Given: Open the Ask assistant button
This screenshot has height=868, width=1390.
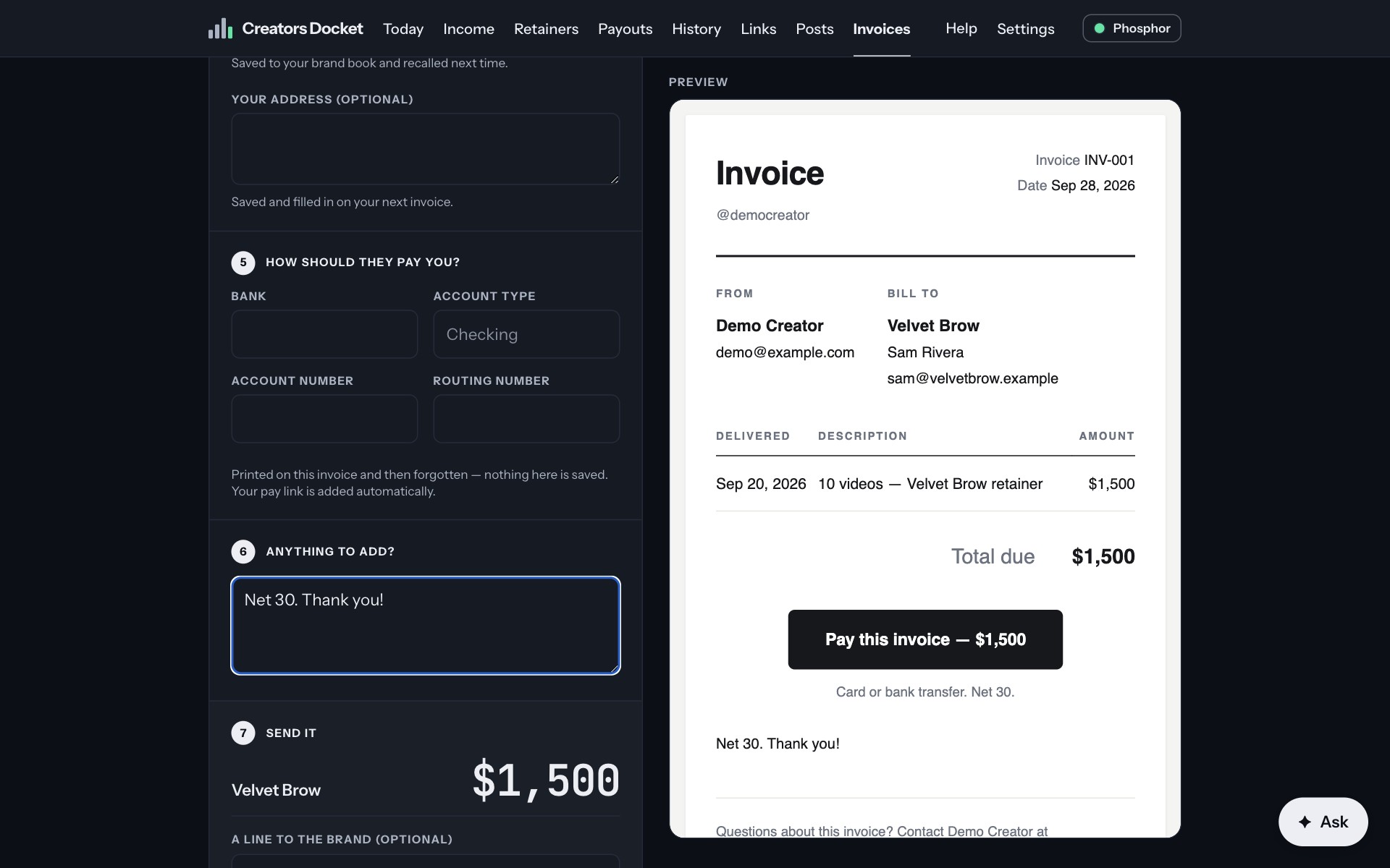Looking at the screenshot, I should click(x=1323, y=822).
